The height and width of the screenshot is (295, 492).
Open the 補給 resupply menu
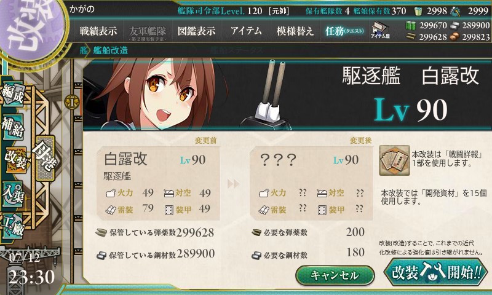[x=13, y=127]
